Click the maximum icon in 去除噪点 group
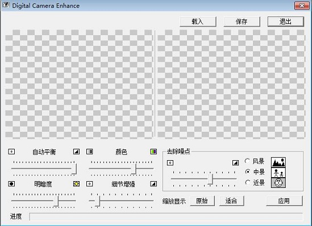The image size is (312, 226). 236,163
